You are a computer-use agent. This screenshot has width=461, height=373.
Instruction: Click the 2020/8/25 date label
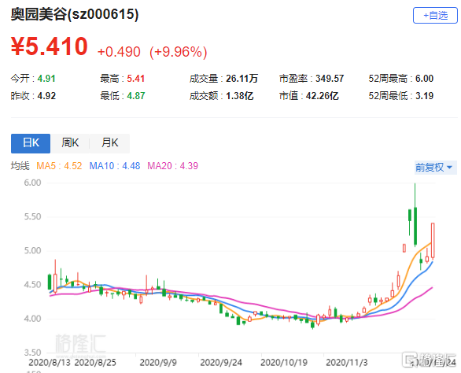pyautogui.click(x=95, y=363)
